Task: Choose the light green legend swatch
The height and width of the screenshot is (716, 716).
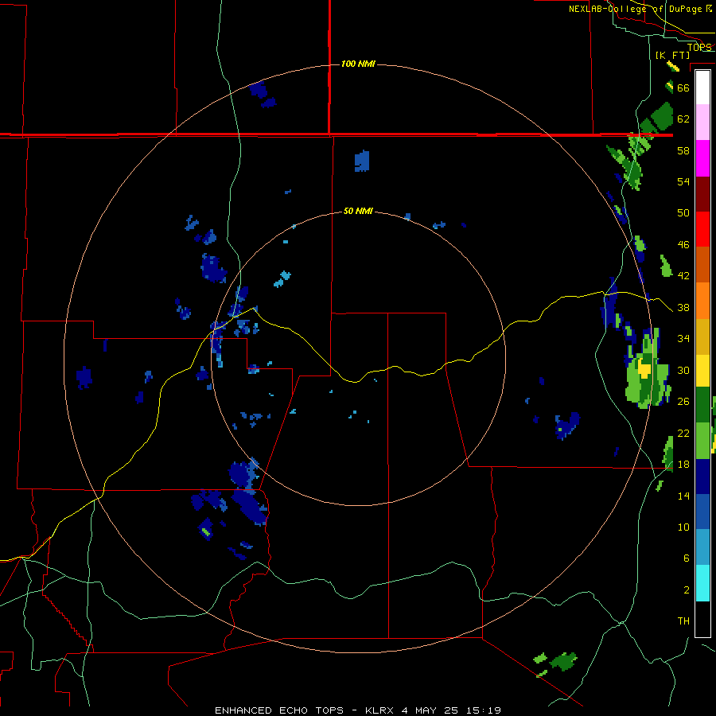Action: click(x=702, y=441)
